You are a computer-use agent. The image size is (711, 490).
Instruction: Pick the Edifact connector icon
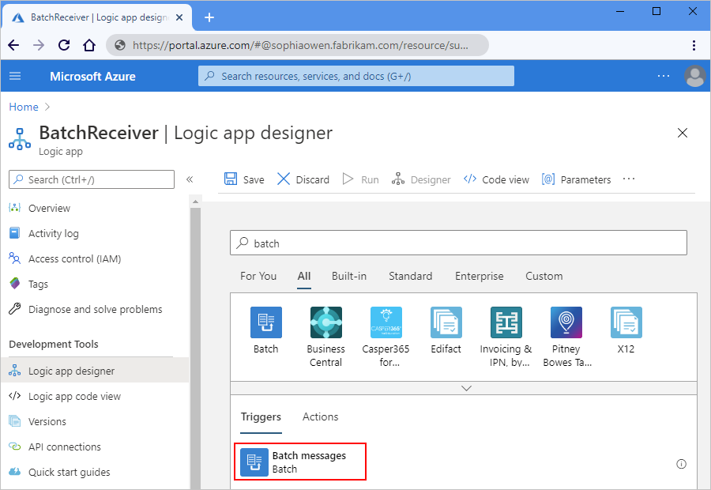coord(446,322)
